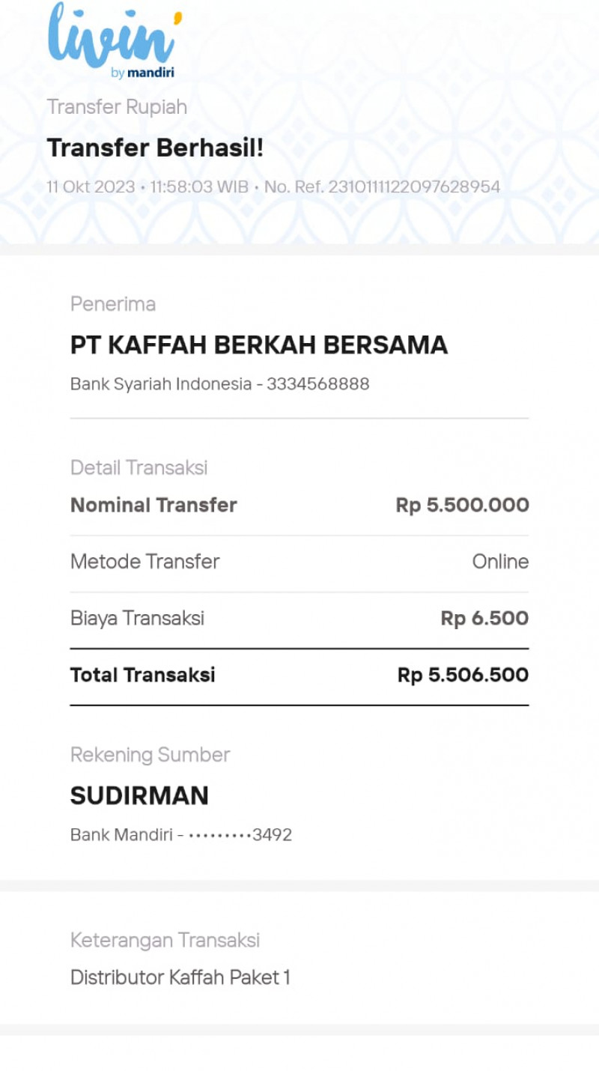This screenshot has width=599, height=1071.
Task: Tap the "Detail Transaksi" section label
Action: click(x=139, y=468)
